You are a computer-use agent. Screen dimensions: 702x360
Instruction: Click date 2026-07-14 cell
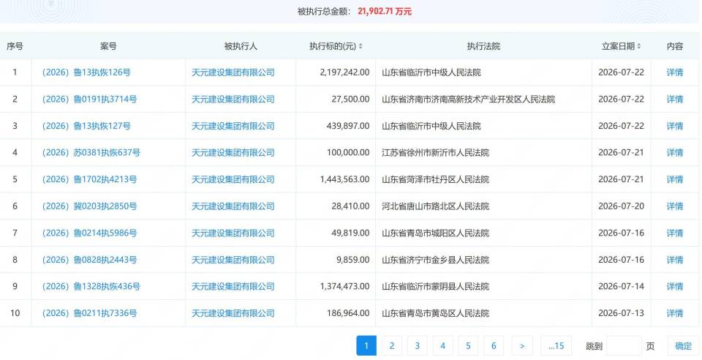click(x=621, y=286)
